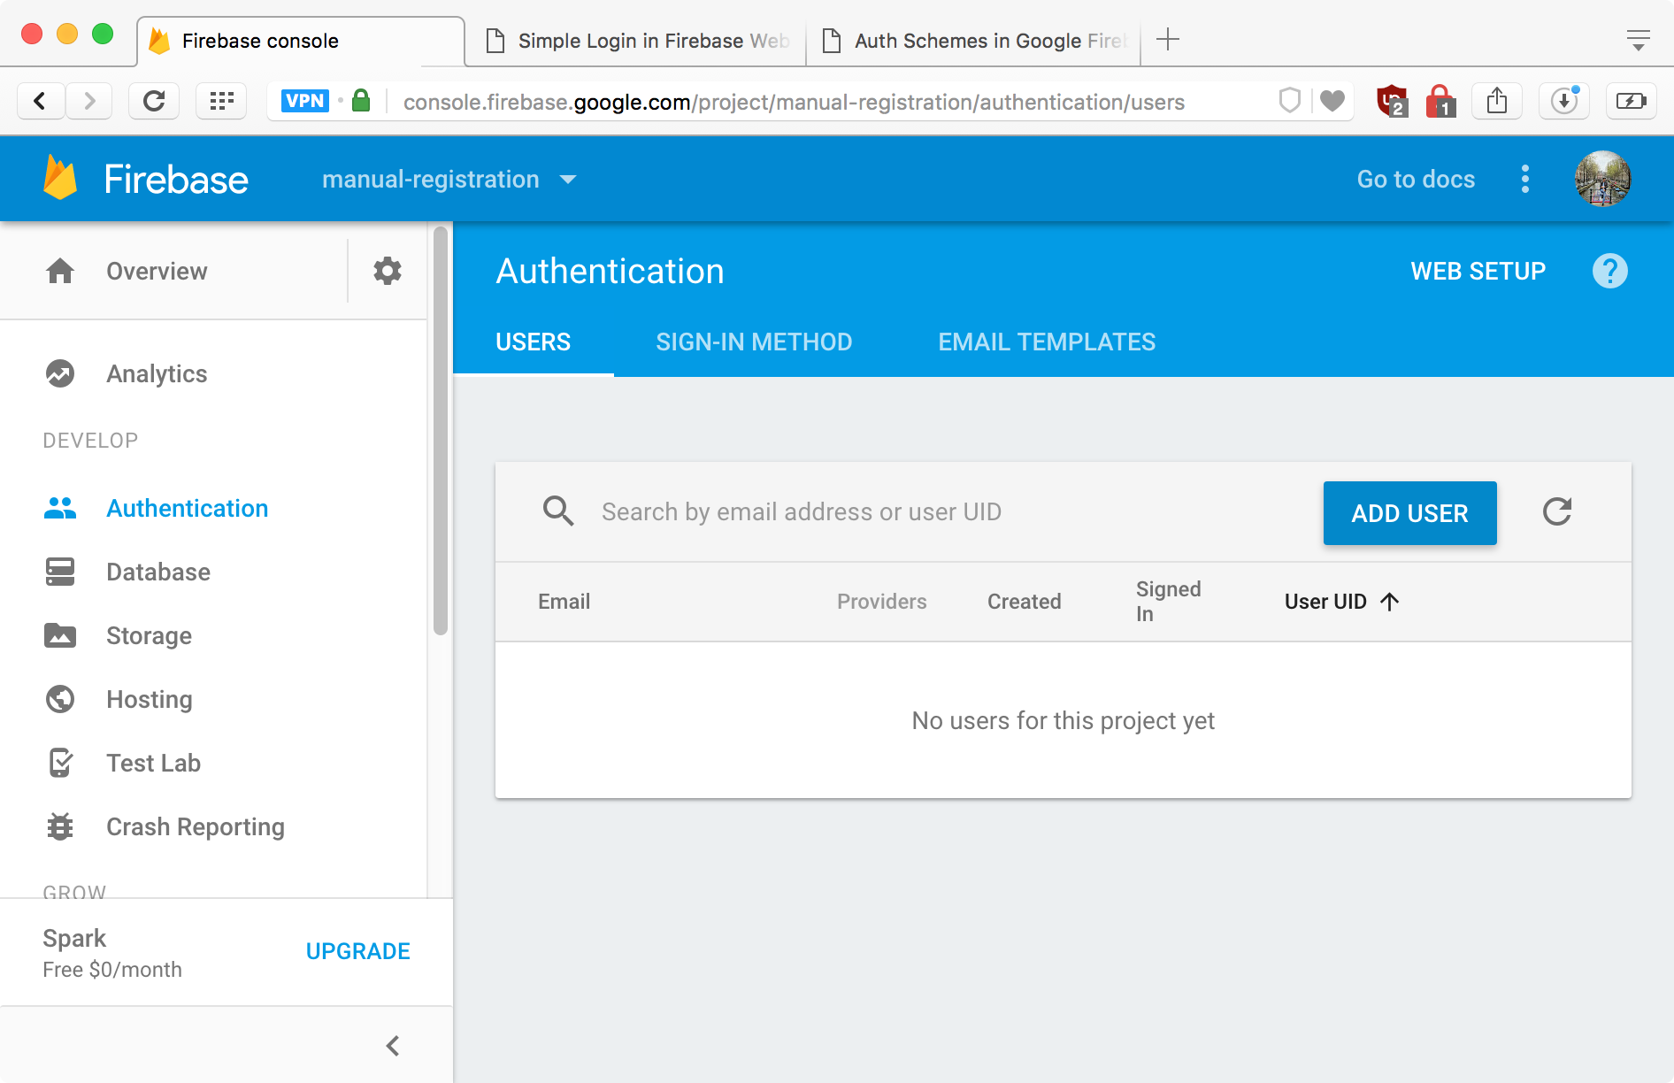Open the downloads icon
1674x1083 pixels.
tap(1564, 101)
